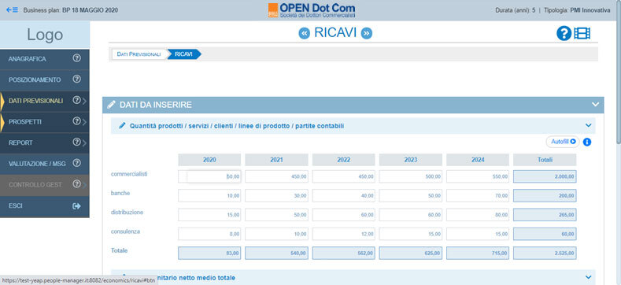Viewport: 621px width, 285px height.
Task: Click commercialisti total 2.000,00
Action: (x=545, y=176)
